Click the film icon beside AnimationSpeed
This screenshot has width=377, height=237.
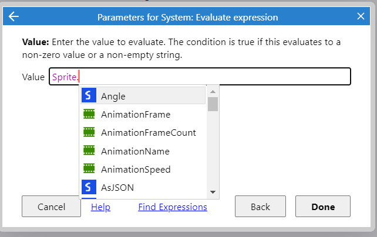[89, 169]
